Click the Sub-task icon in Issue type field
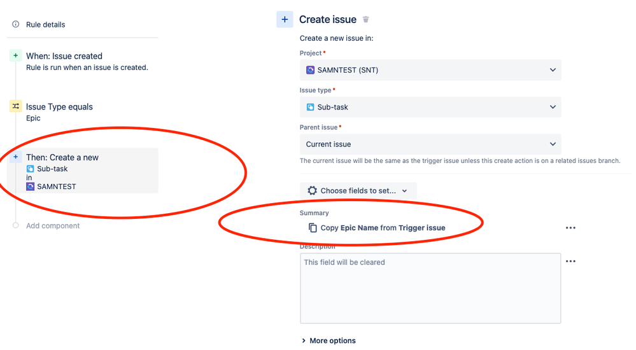This screenshot has height=350, width=636. pos(310,107)
